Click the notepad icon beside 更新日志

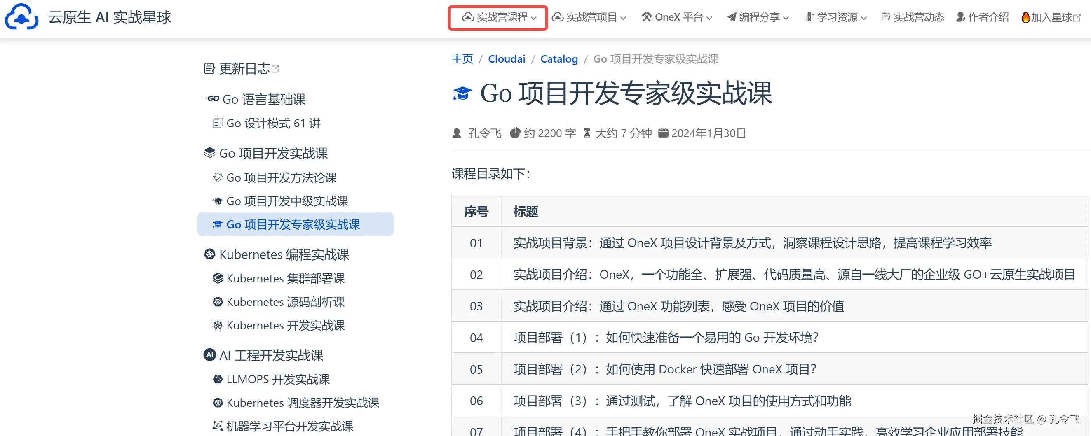[x=209, y=68]
